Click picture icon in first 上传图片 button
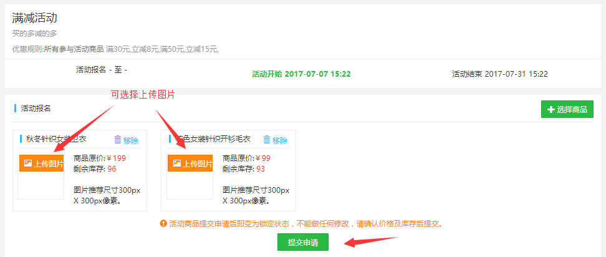The width and height of the screenshot is (606, 257). pyautogui.click(x=28, y=163)
